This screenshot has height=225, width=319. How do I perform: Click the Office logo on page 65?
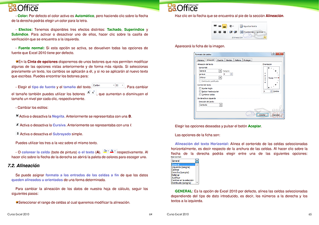click(x=183, y=8)
